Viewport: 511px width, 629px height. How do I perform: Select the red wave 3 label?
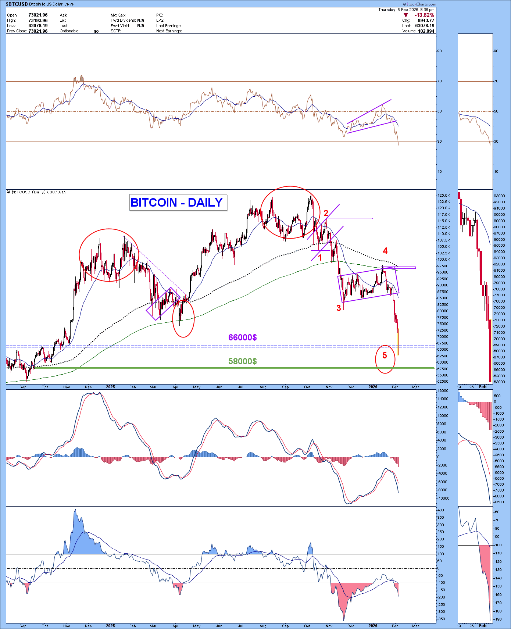click(339, 308)
